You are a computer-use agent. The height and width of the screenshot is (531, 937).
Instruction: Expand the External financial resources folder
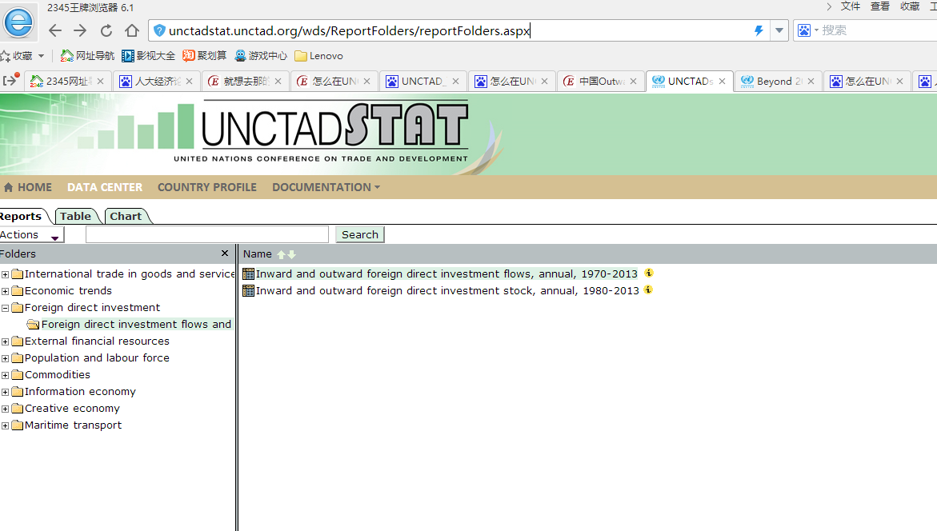5,341
